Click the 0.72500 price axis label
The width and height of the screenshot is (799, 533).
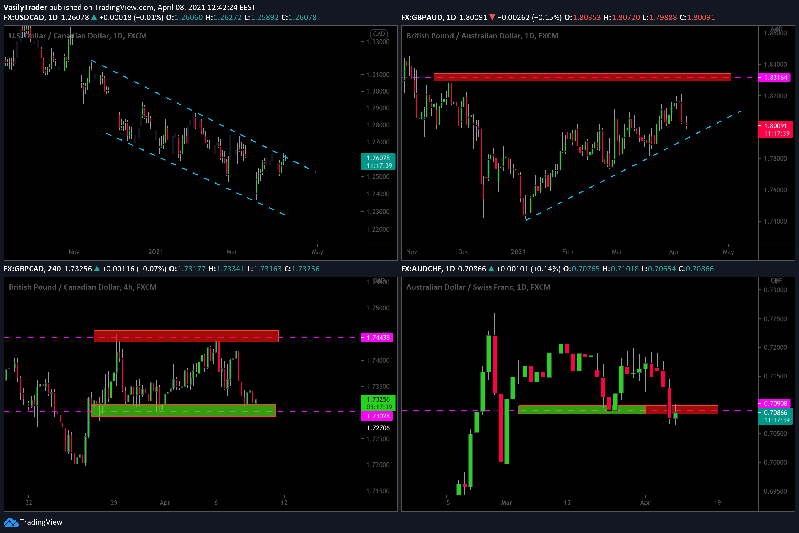[x=775, y=319]
